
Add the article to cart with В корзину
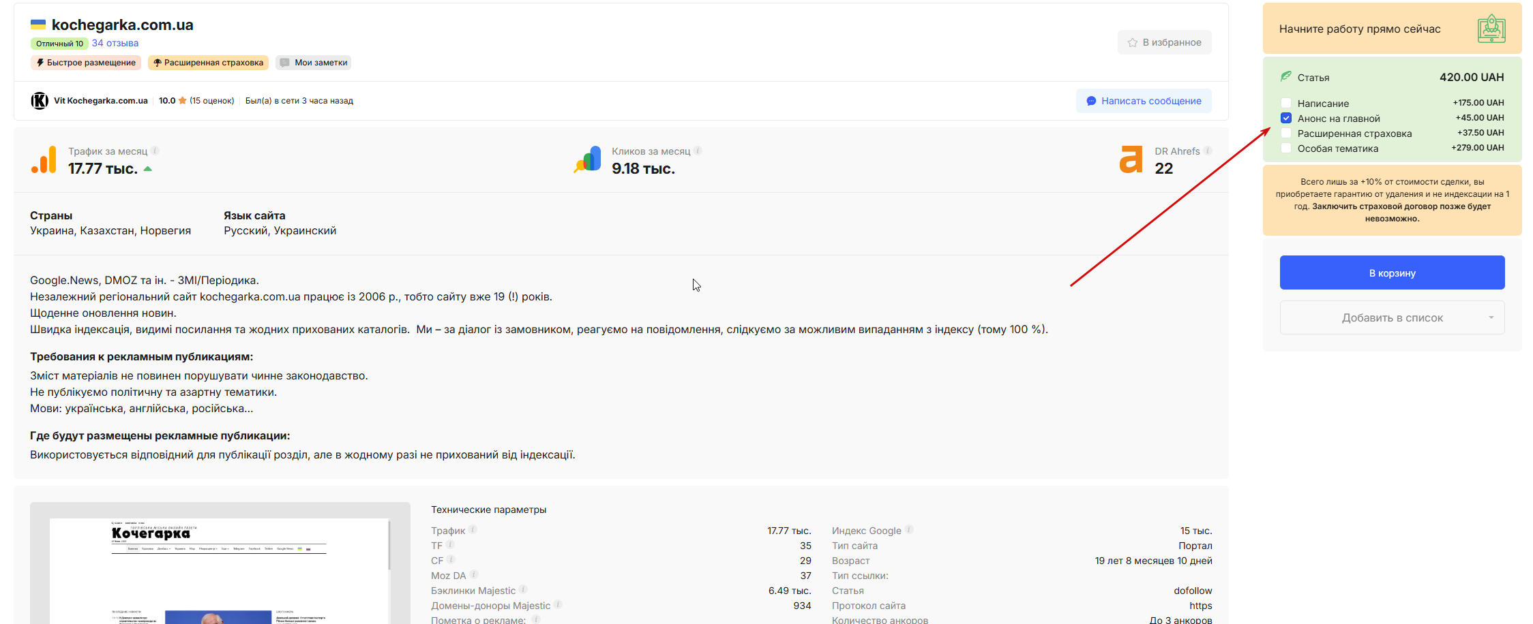(1393, 272)
